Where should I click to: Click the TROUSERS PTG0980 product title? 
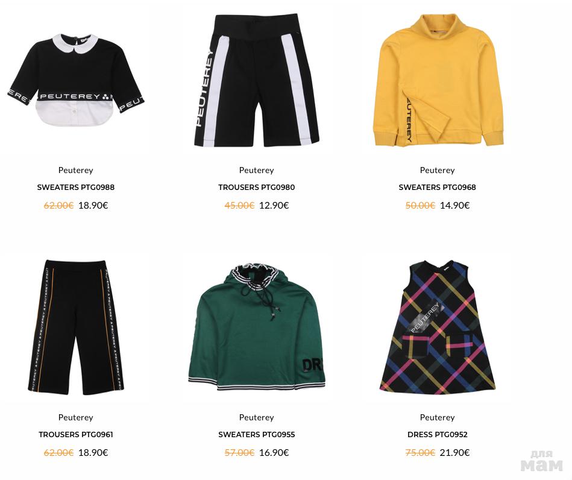point(256,188)
